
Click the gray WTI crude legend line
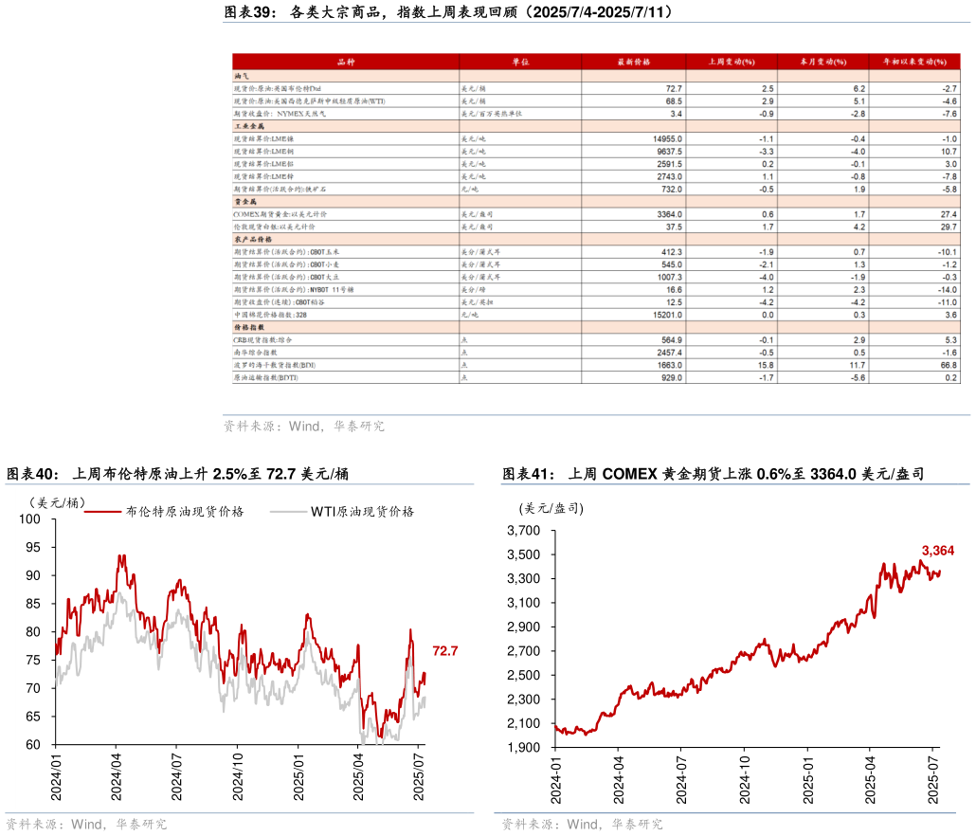coord(289,511)
